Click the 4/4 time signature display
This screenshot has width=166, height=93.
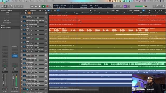coord(91,5)
